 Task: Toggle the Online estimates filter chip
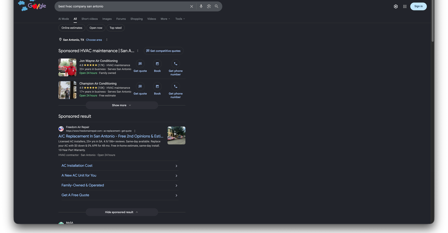(x=72, y=28)
